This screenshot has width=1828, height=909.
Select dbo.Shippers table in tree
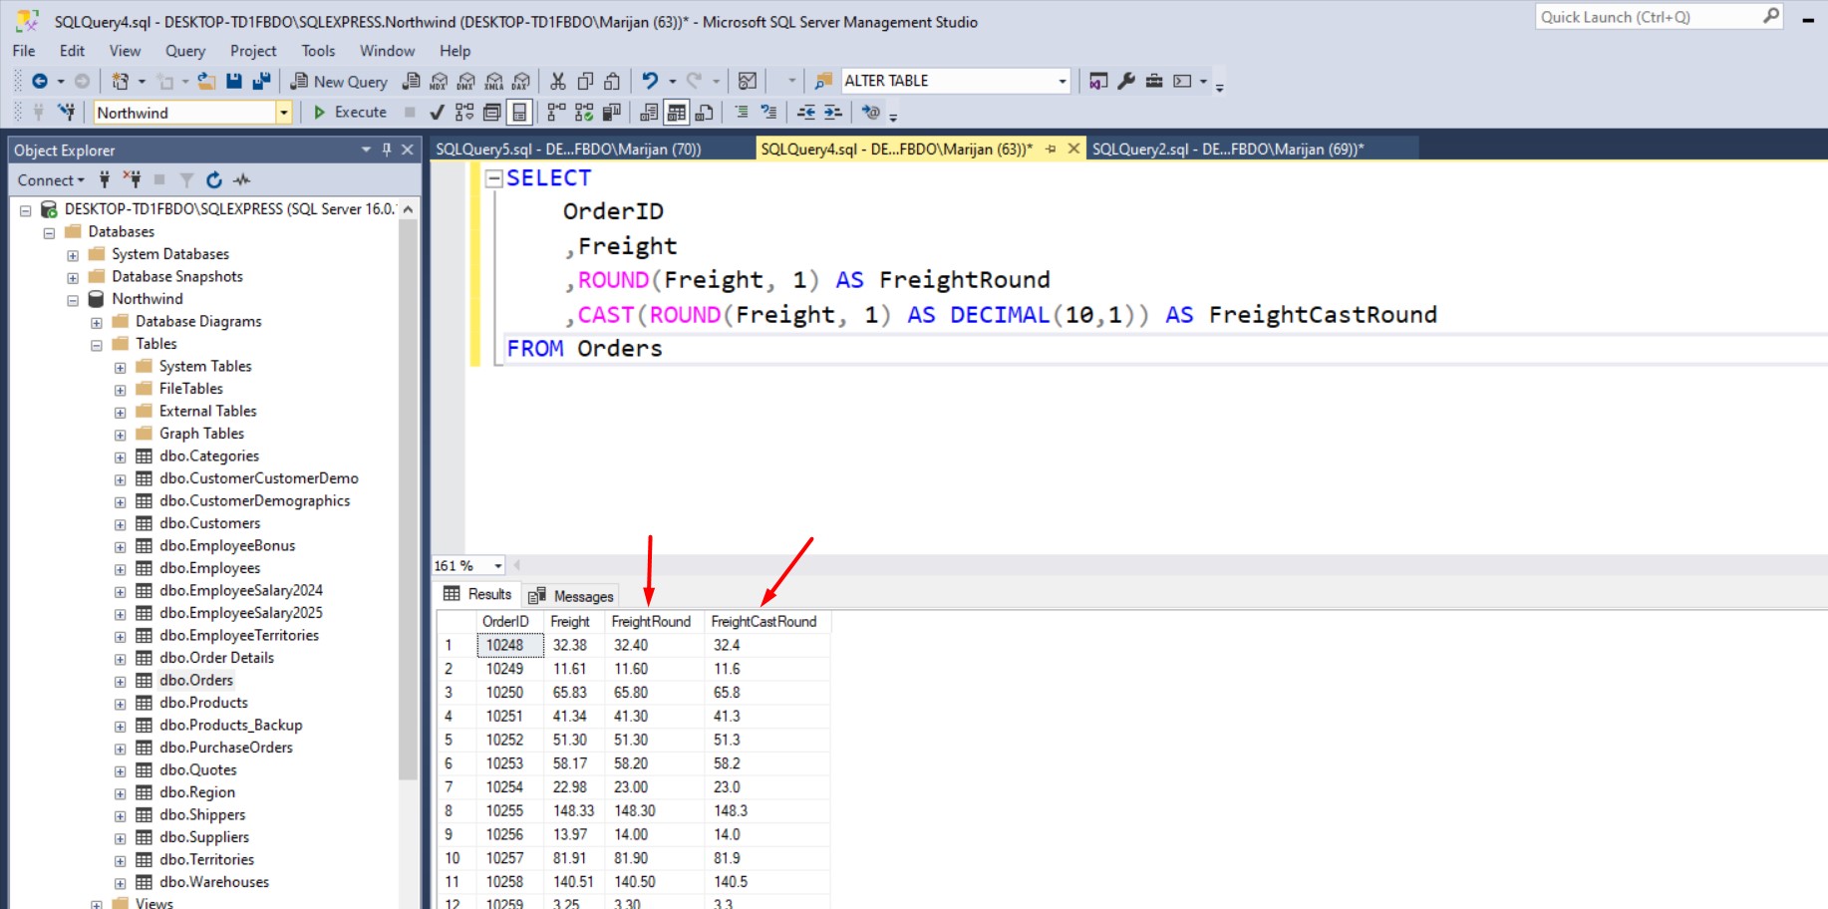[202, 815]
